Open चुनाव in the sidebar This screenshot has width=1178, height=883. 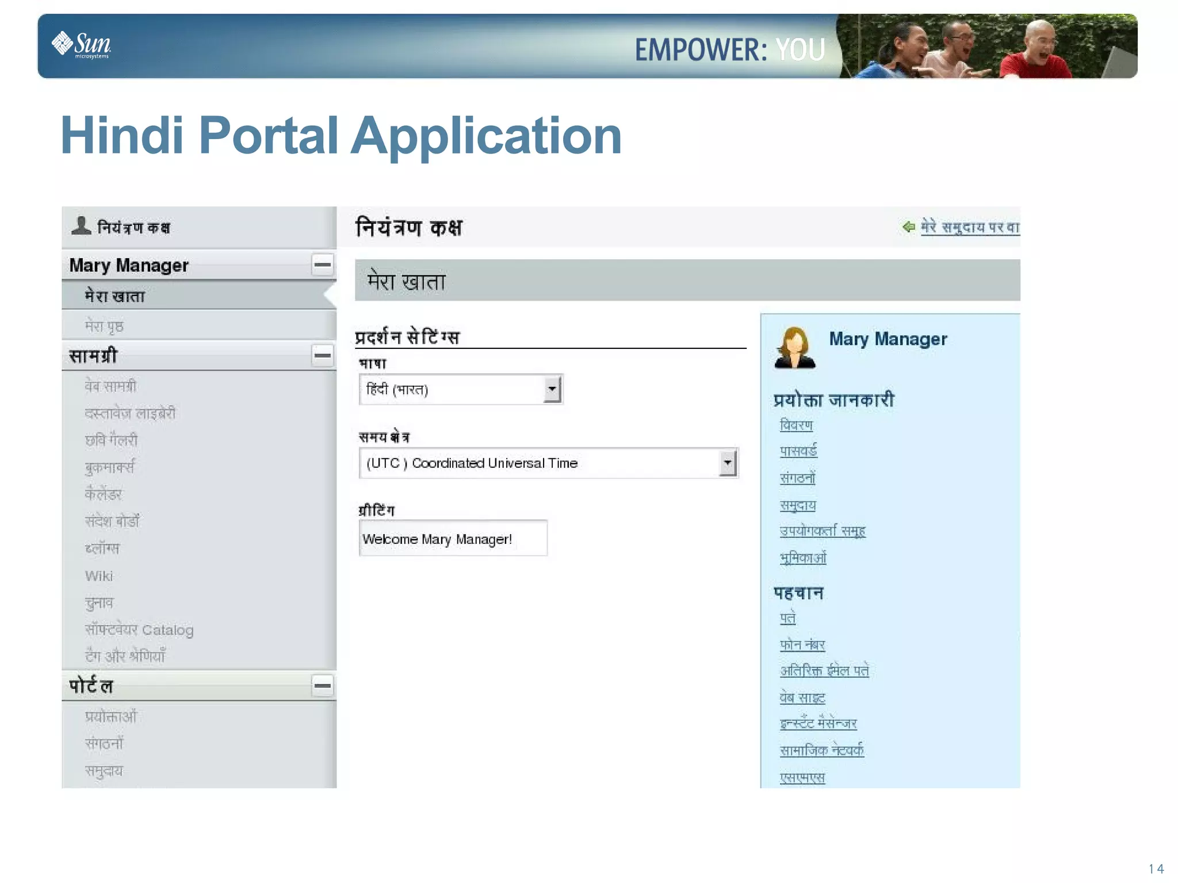(x=100, y=602)
